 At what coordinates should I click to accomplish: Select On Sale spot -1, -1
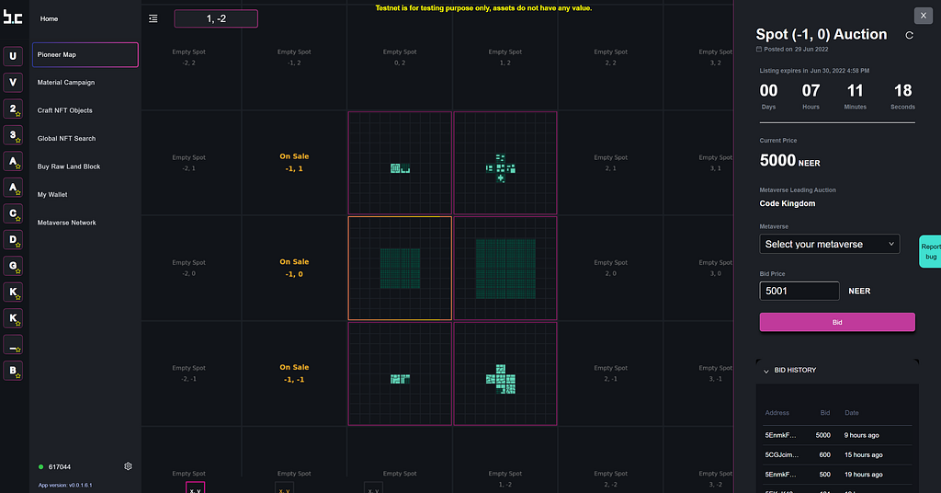point(294,373)
